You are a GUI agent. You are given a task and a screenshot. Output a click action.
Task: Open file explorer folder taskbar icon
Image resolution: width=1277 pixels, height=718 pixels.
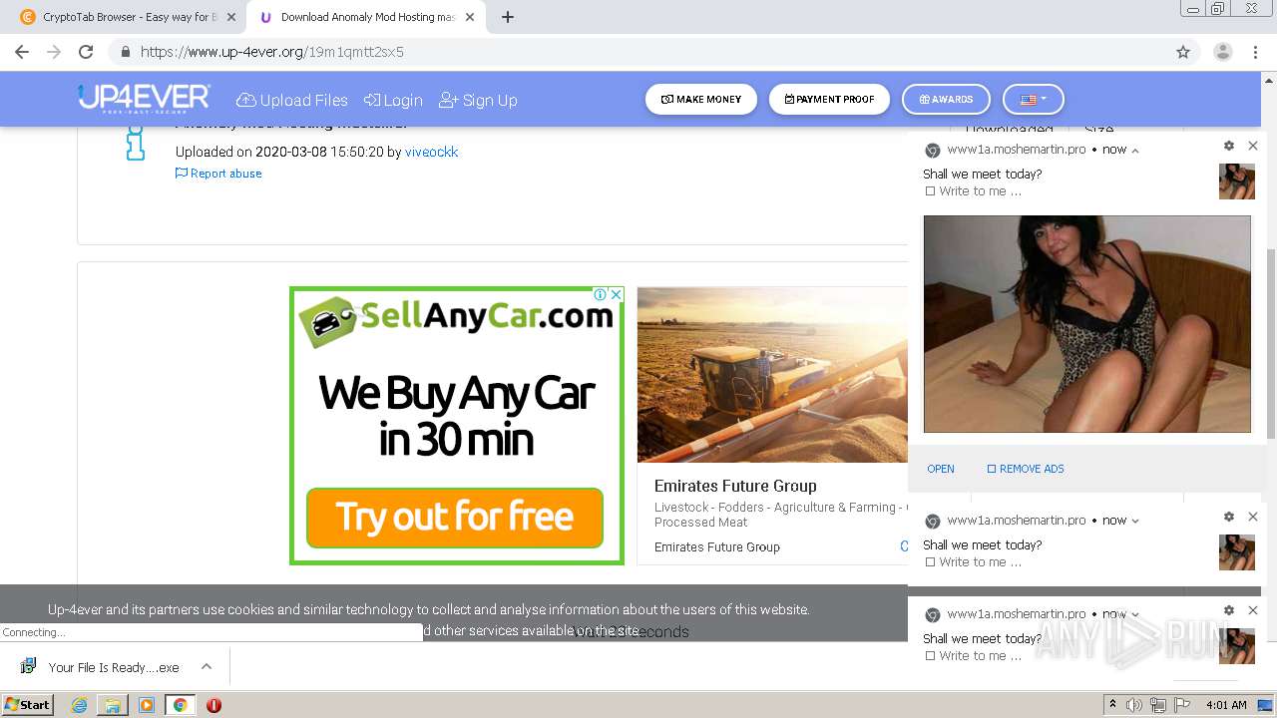coord(113,705)
